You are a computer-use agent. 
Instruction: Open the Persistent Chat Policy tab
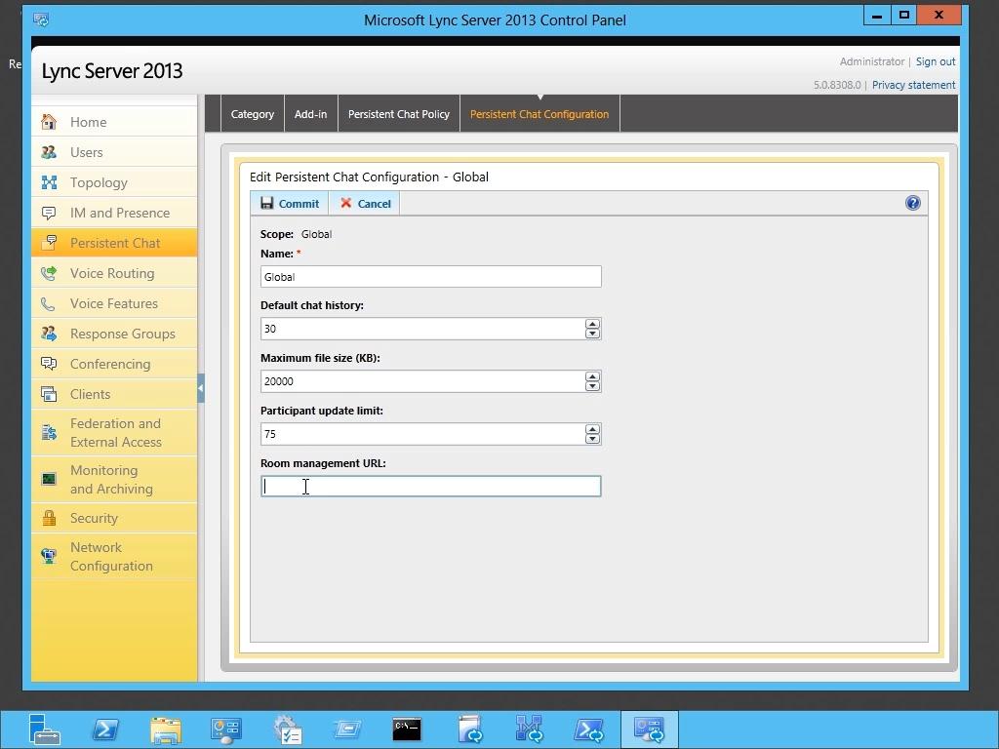pyautogui.click(x=399, y=114)
